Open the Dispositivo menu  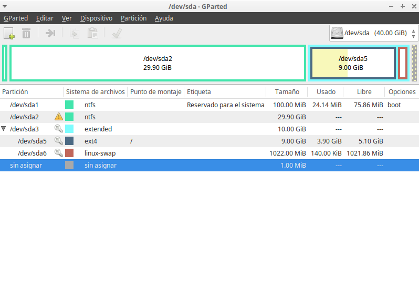(96, 18)
